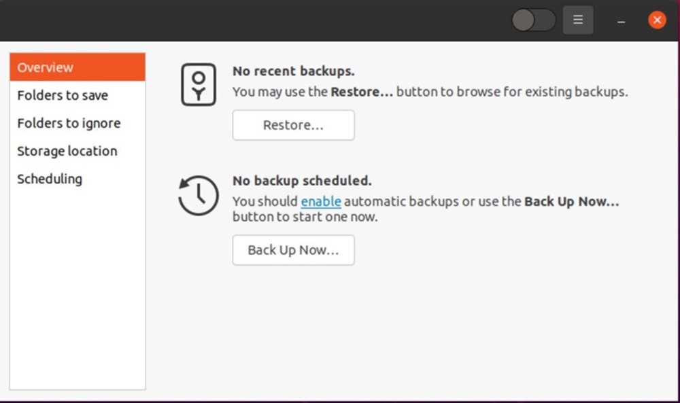Click the No backup scheduled heading
Screen dimensions: 680x403
[302, 181]
